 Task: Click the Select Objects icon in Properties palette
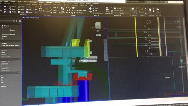[x=17, y=21]
